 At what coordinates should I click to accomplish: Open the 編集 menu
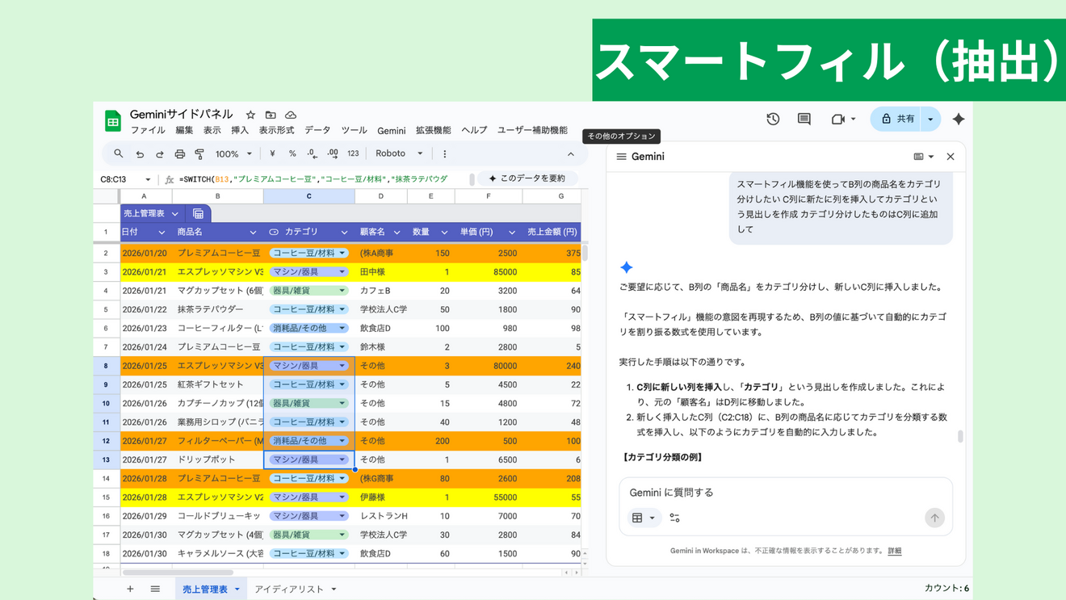[184, 130]
